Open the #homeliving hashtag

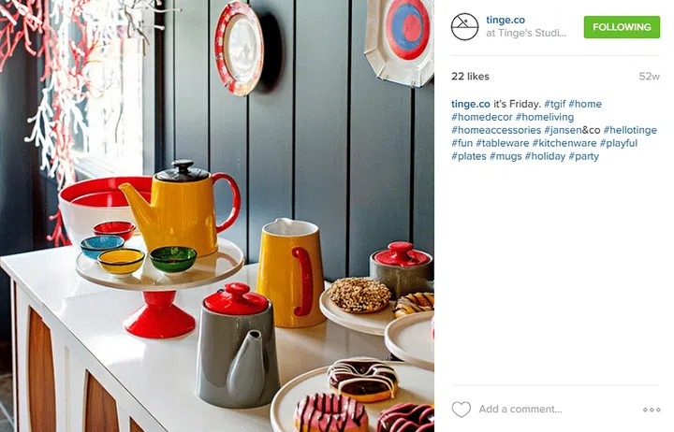[x=545, y=117]
